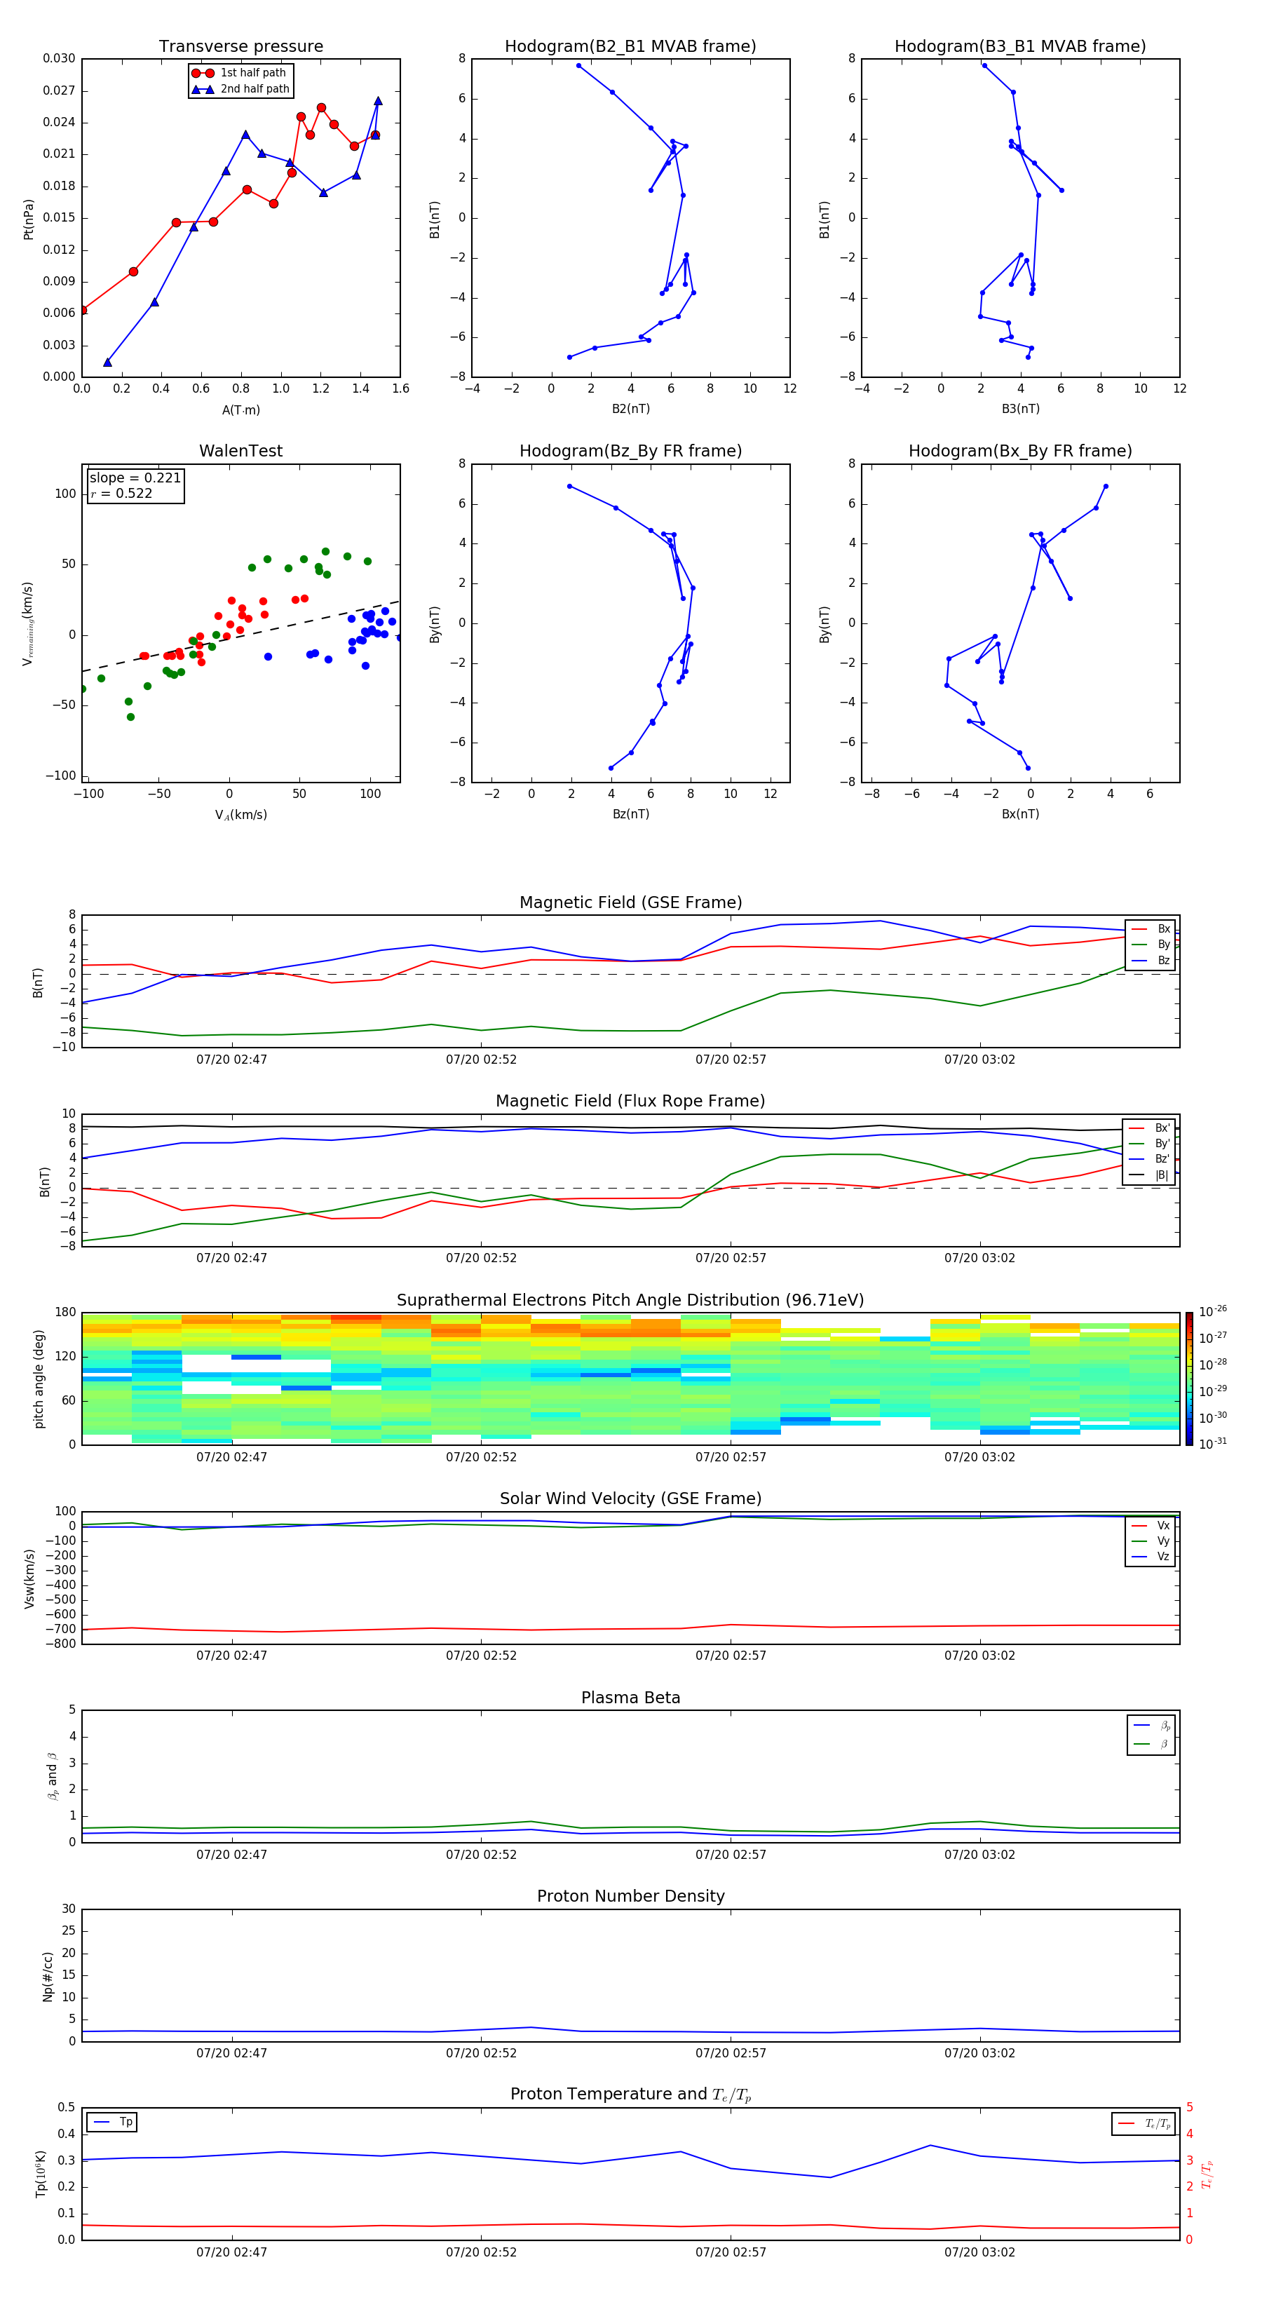Viewport: 1262px width, 2314px height.
Task: Click 'Hodogram(B3_B1 MVAB frame)' title
Action: click(1020, 47)
